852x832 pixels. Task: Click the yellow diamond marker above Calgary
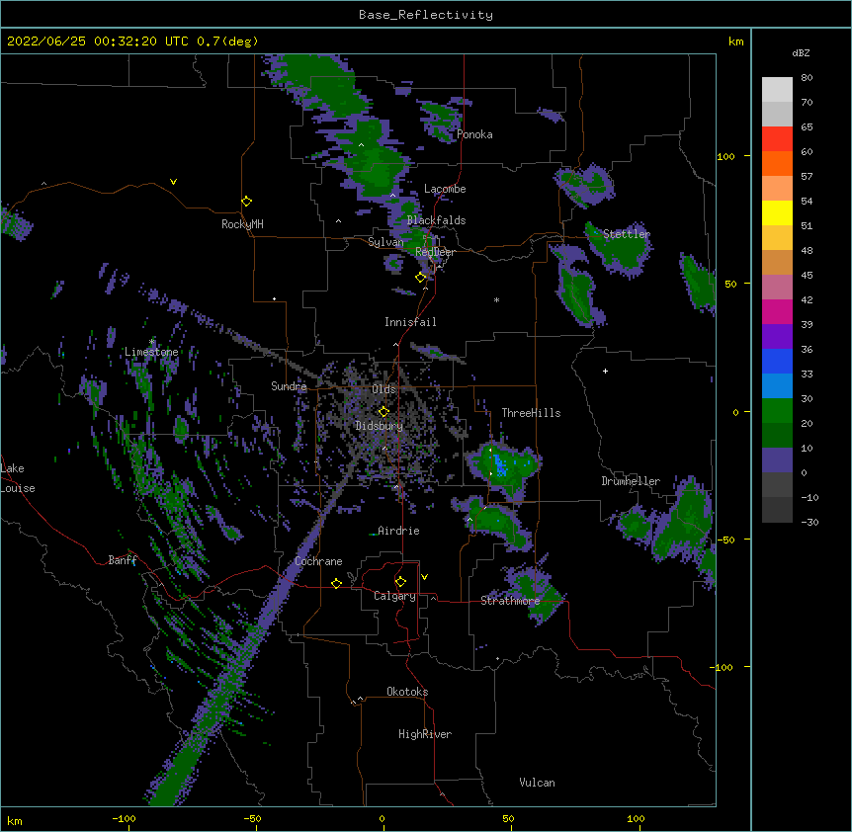pyautogui.click(x=400, y=581)
